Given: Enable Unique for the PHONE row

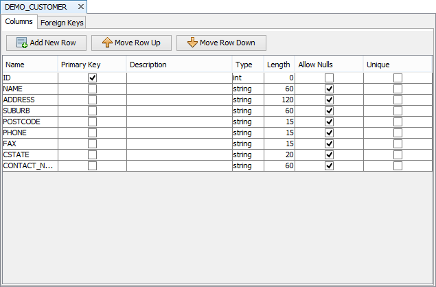Looking at the screenshot, I should 398,133.
